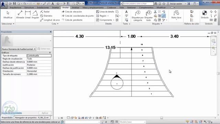The height and width of the screenshot is (124, 220).
Task: Choose the Alineada dimension tool
Action: click(x=20, y=15)
